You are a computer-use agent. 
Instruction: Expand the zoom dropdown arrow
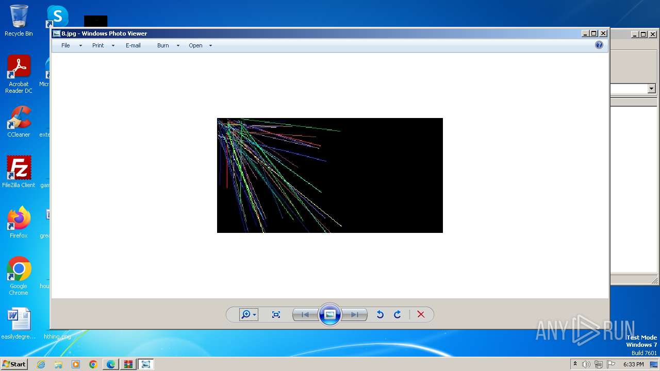tap(254, 315)
